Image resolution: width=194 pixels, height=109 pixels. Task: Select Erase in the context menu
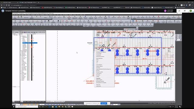tap(97, 60)
